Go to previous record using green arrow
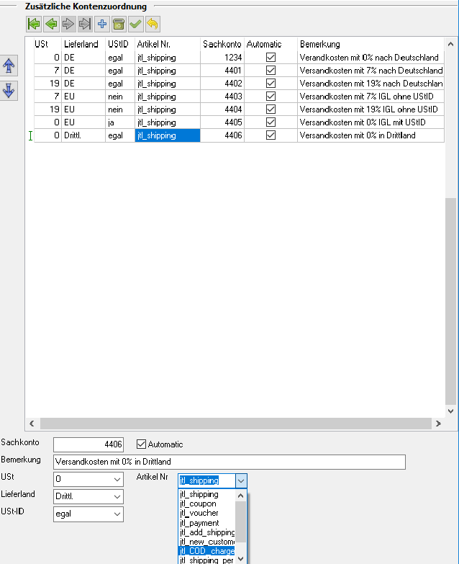The height and width of the screenshot is (564, 459). tap(50, 24)
